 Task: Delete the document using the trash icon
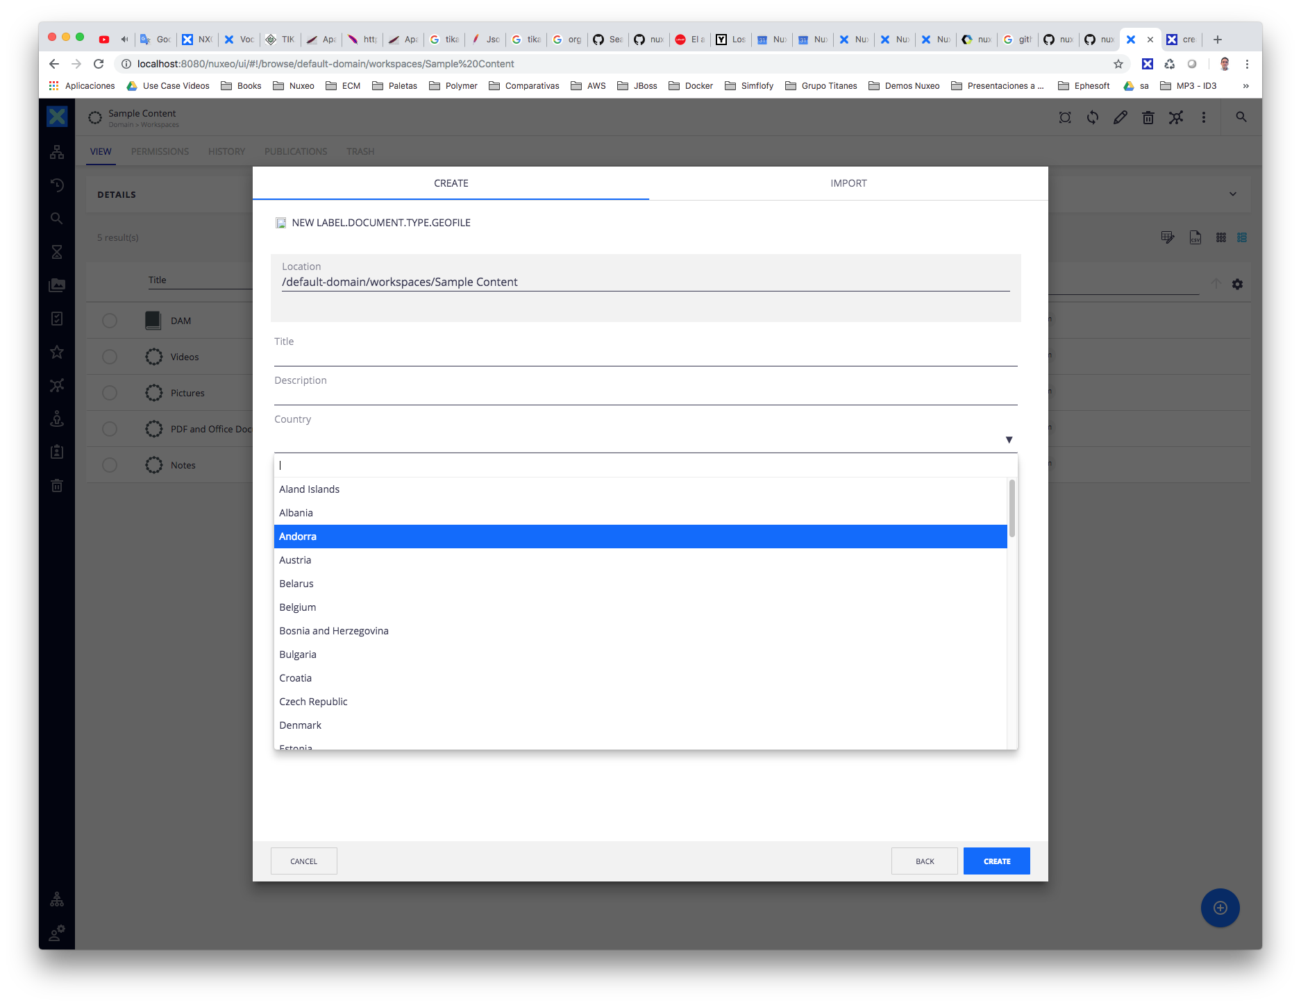tap(1148, 117)
